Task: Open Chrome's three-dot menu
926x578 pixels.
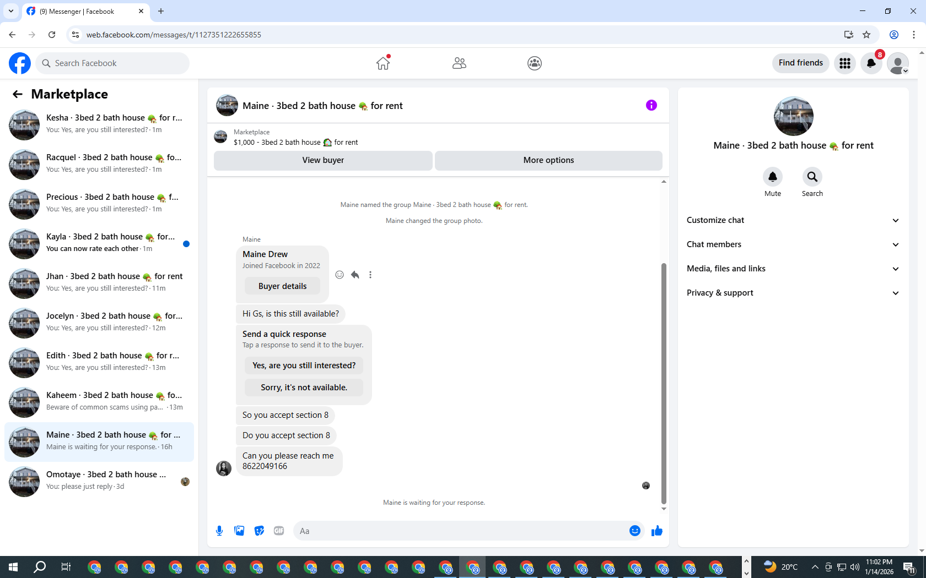Action: tap(914, 35)
